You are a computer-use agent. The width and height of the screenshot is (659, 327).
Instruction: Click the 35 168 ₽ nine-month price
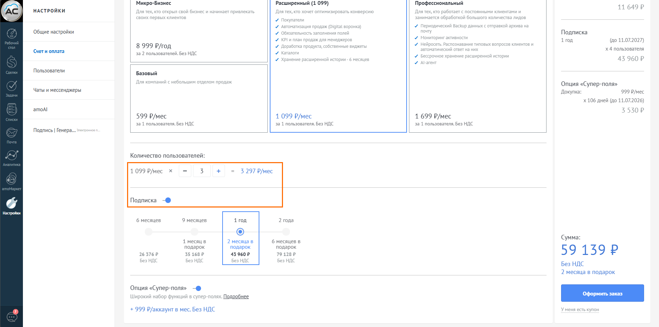pos(194,254)
